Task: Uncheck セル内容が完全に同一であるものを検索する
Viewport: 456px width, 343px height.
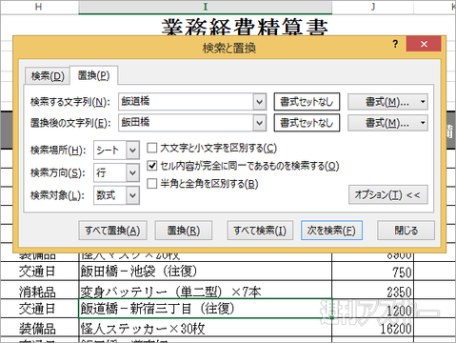Action: coord(152,166)
